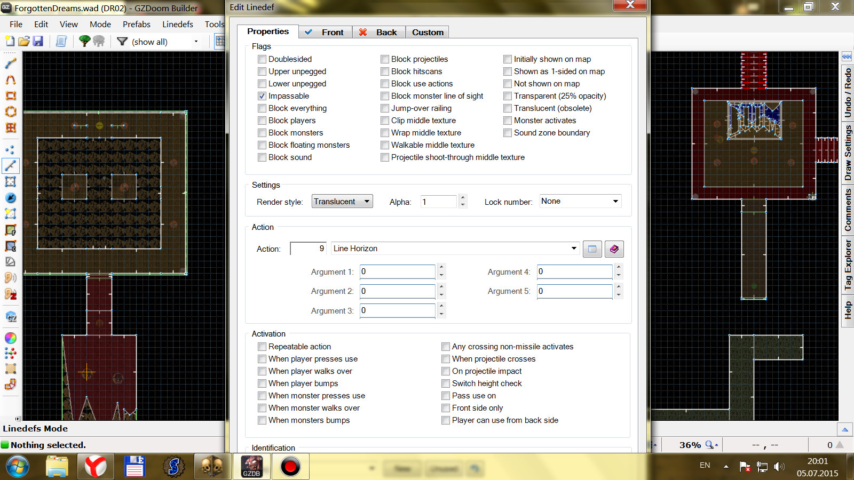This screenshot has height=480, width=854.
Task: Select the Make Sectors mode icon
Action: (10, 214)
